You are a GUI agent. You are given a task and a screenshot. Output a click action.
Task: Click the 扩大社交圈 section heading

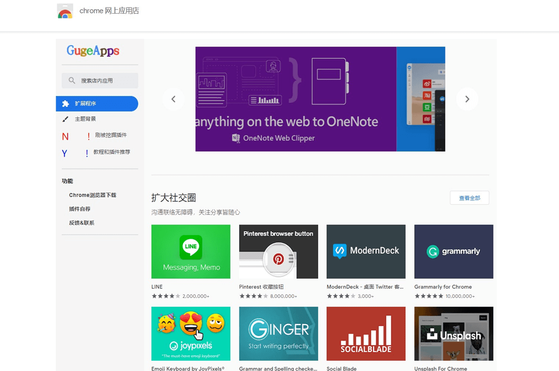[x=174, y=198]
